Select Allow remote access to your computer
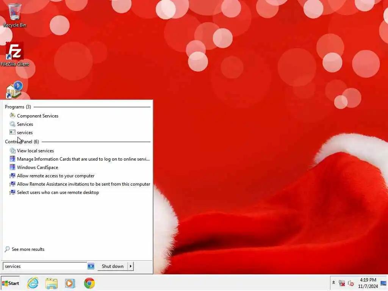This screenshot has width=388, height=291. coord(56,176)
